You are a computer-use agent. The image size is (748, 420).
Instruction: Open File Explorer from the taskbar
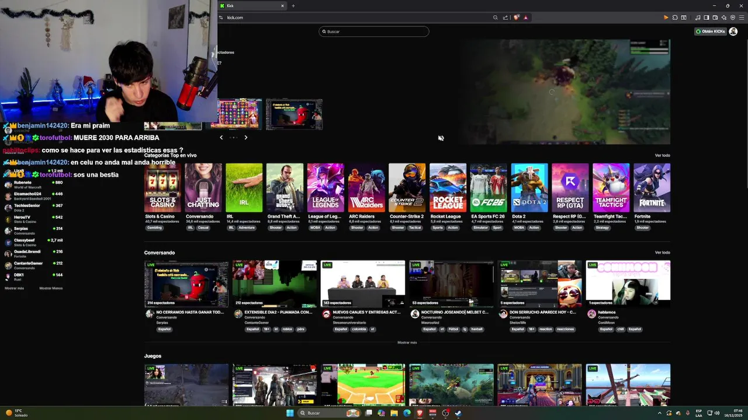(x=394, y=413)
